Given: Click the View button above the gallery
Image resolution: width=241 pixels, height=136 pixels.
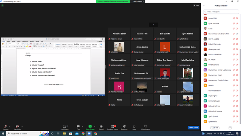Looking at the screenshot, I should (x=196, y=5).
